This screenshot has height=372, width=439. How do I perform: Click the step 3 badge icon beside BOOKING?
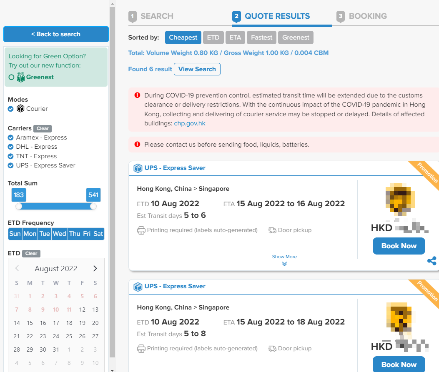(x=341, y=17)
